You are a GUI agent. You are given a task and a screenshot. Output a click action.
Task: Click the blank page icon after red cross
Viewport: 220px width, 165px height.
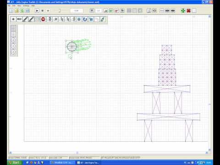pyautogui.click(x=194, y=11)
